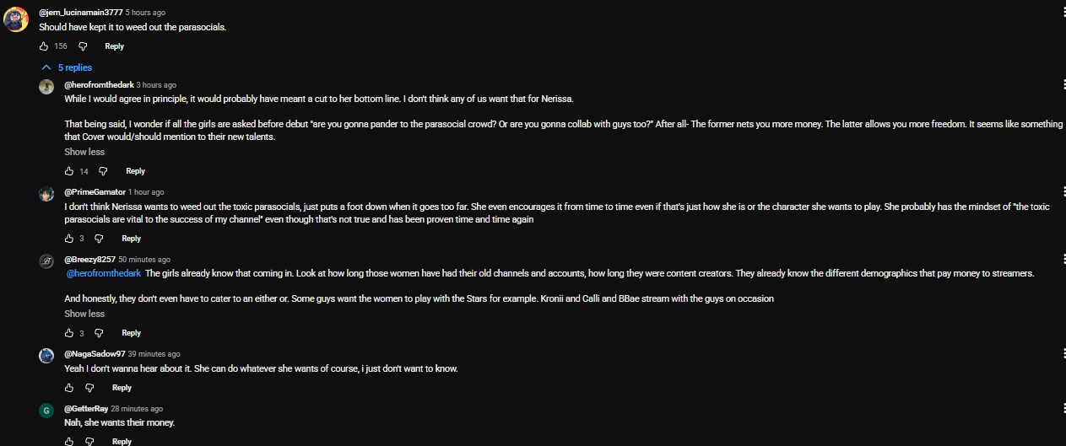Open the @herofromthedark mention link
1066x446 pixels.
pos(105,273)
